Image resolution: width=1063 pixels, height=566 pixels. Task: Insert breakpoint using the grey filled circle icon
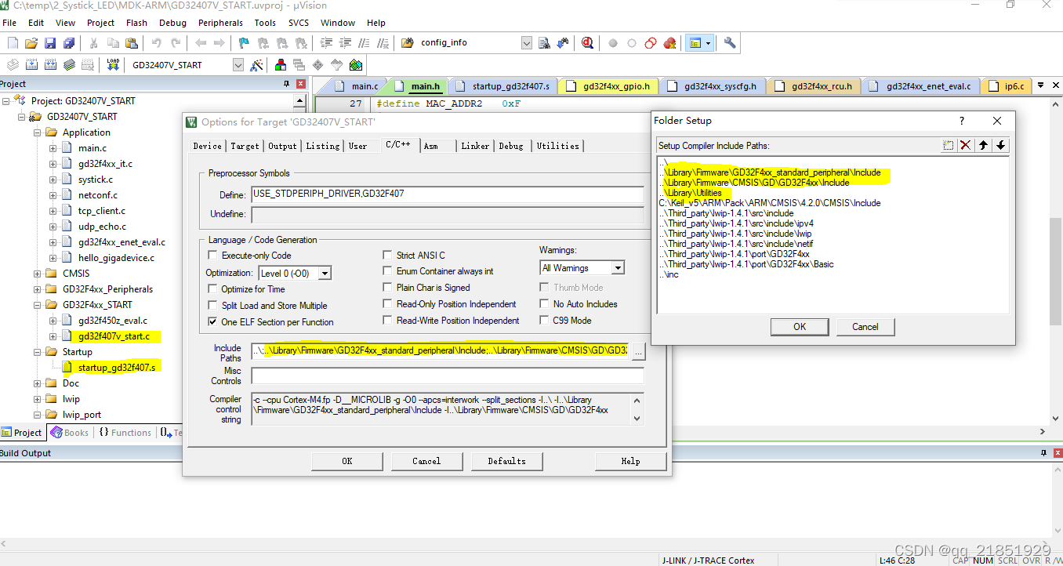(613, 43)
